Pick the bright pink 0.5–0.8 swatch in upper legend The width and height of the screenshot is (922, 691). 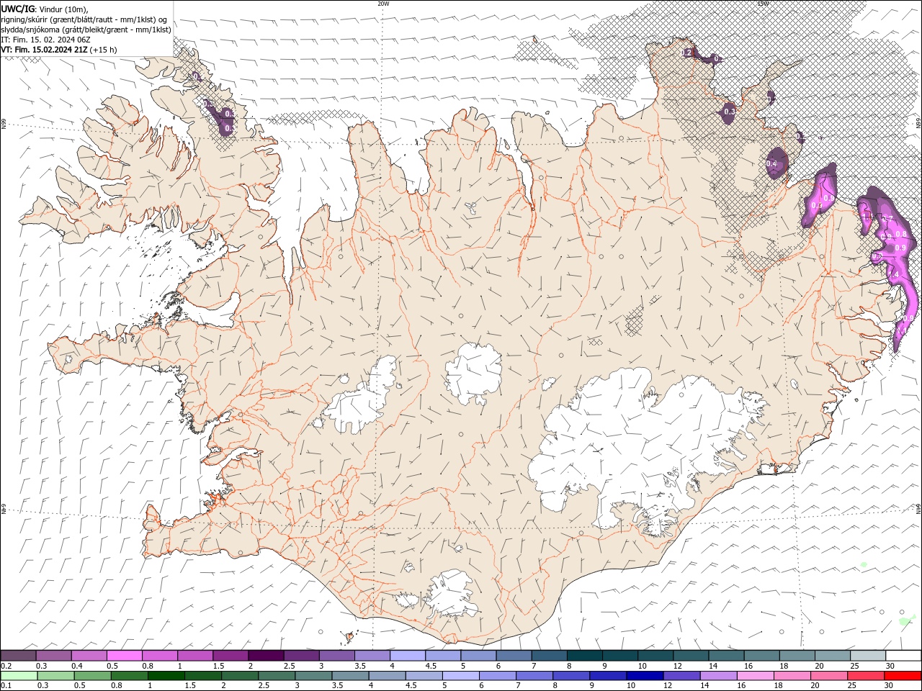pyautogui.click(x=124, y=656)
